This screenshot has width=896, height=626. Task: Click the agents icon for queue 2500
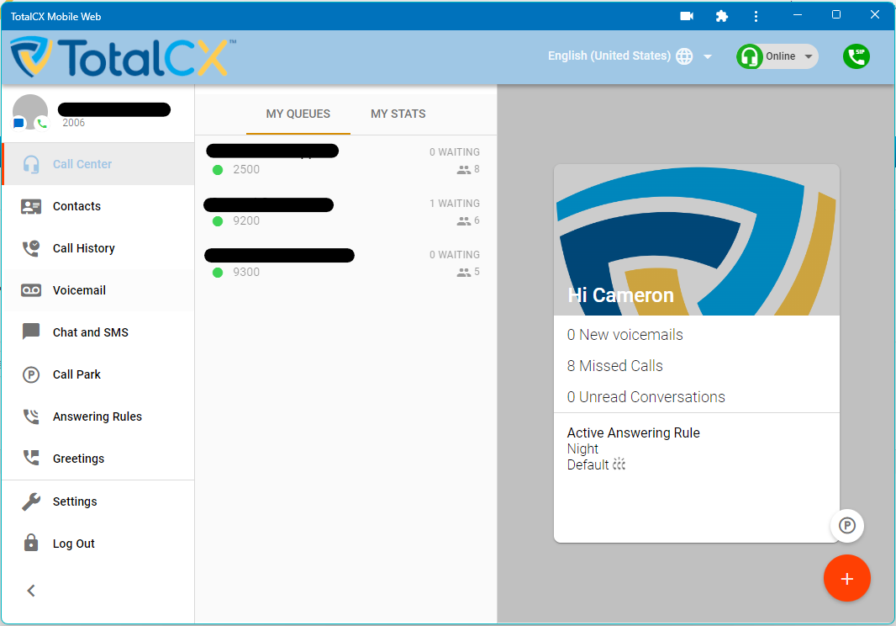tap(463, 170)
